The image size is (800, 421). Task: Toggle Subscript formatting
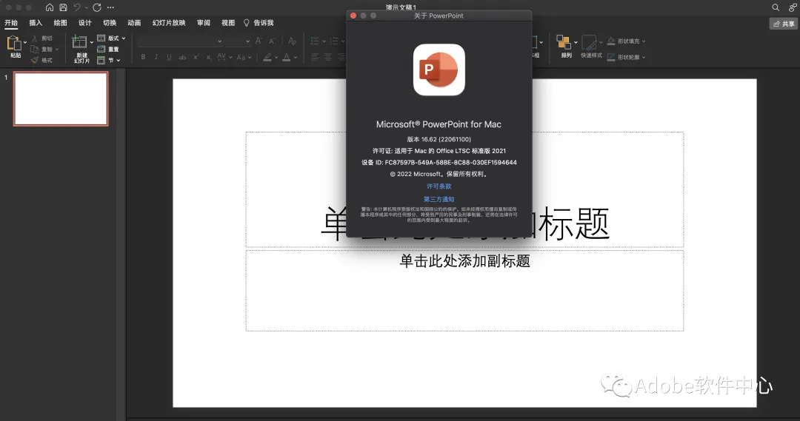(209, 57)
